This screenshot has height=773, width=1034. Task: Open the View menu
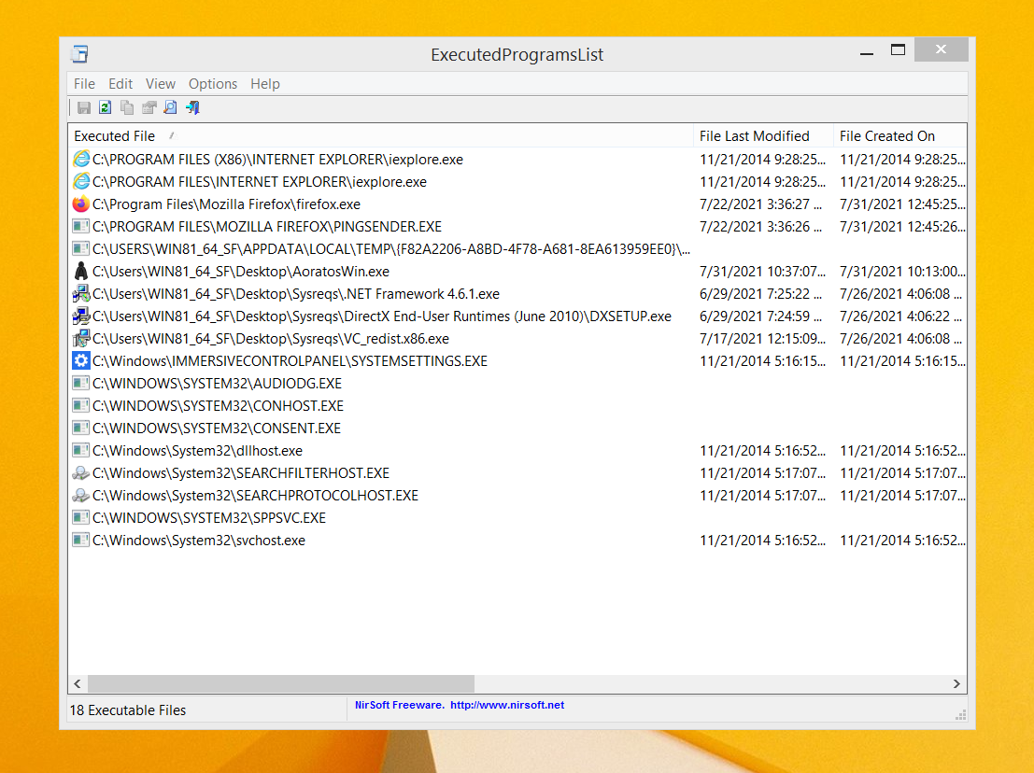click(161, 84)
